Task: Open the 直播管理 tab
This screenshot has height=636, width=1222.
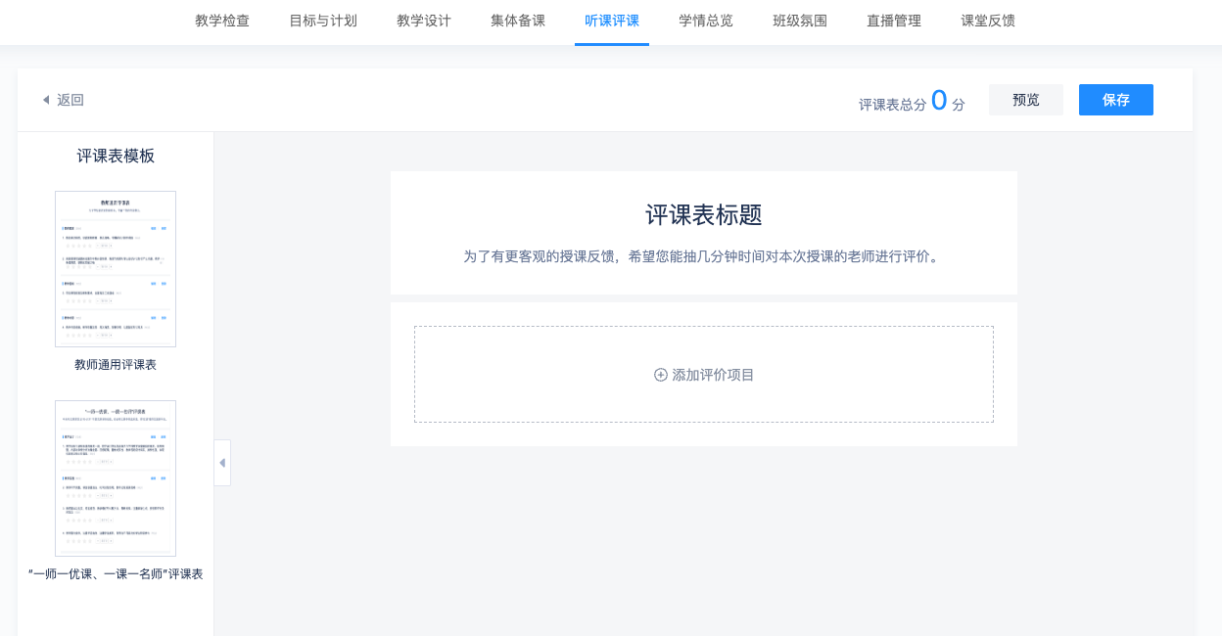Action: point(894,21)
